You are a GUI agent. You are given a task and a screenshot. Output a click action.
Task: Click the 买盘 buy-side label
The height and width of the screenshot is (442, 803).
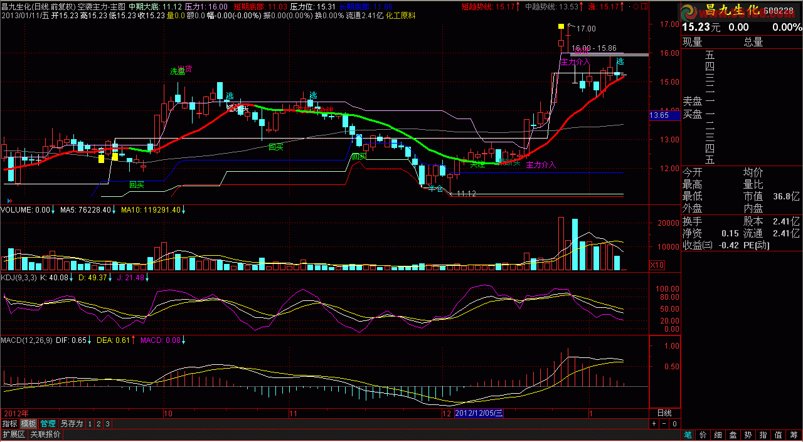(x=693, y=114)
